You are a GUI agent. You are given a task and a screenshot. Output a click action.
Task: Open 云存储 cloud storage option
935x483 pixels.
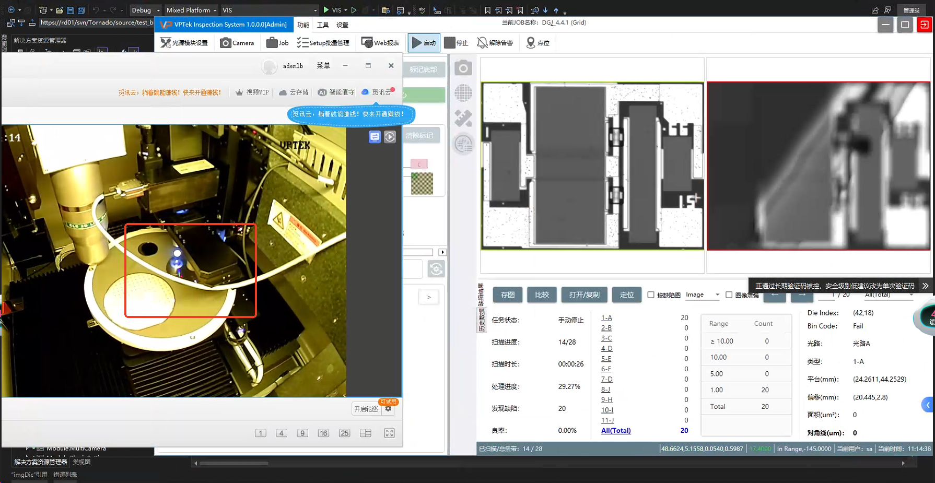294,92
